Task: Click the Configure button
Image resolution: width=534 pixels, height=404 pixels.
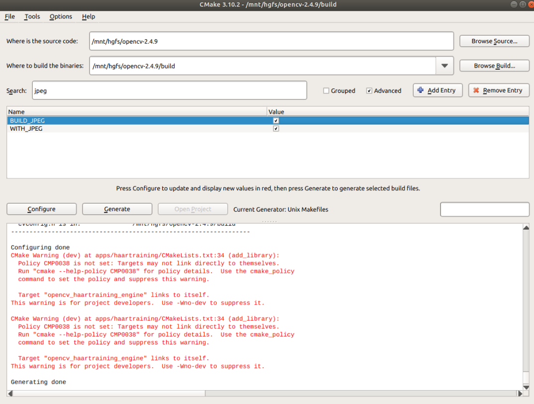Action: tap(42, 209)
